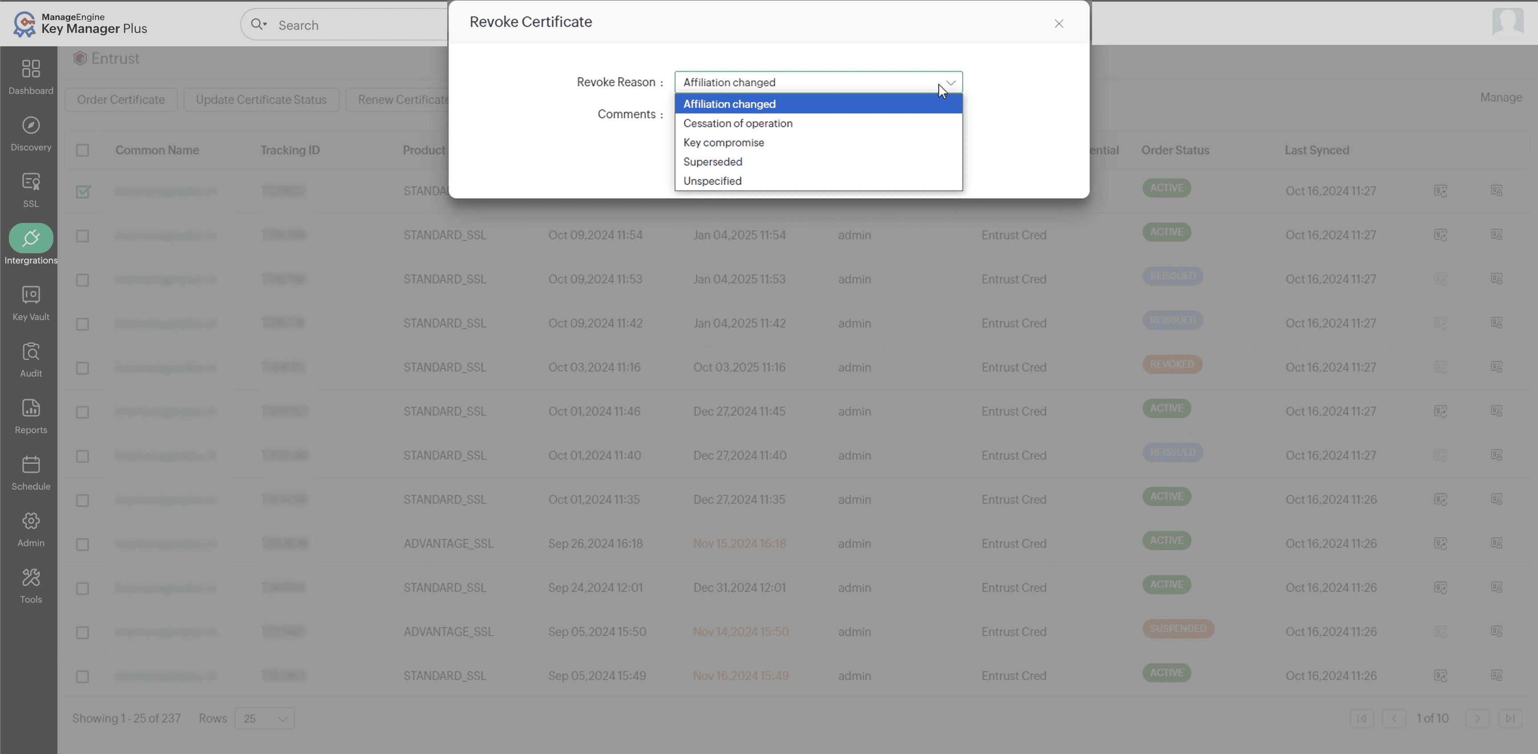The height and width of the screenshot is (754, 1538).
Task: Check the row expiring Jan 04,2025 11:54
Action: [82, 236]
